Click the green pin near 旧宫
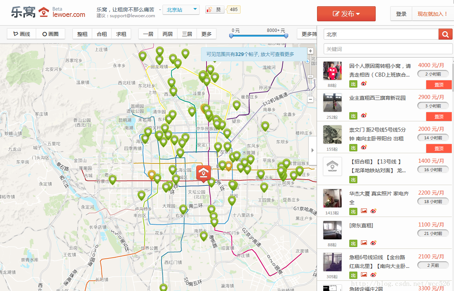Screen dimensions: 454x291 coord(204,236)
